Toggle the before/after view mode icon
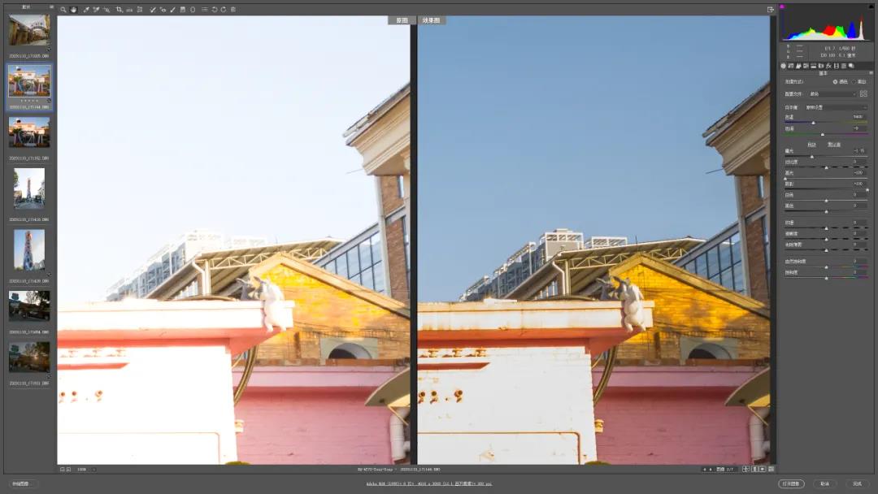878x494 pixels. coord(745,469)
